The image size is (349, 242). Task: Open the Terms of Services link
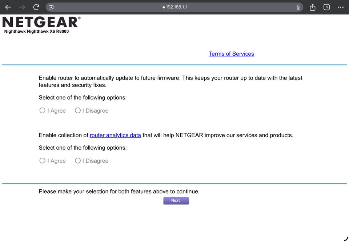click(231, 54)
